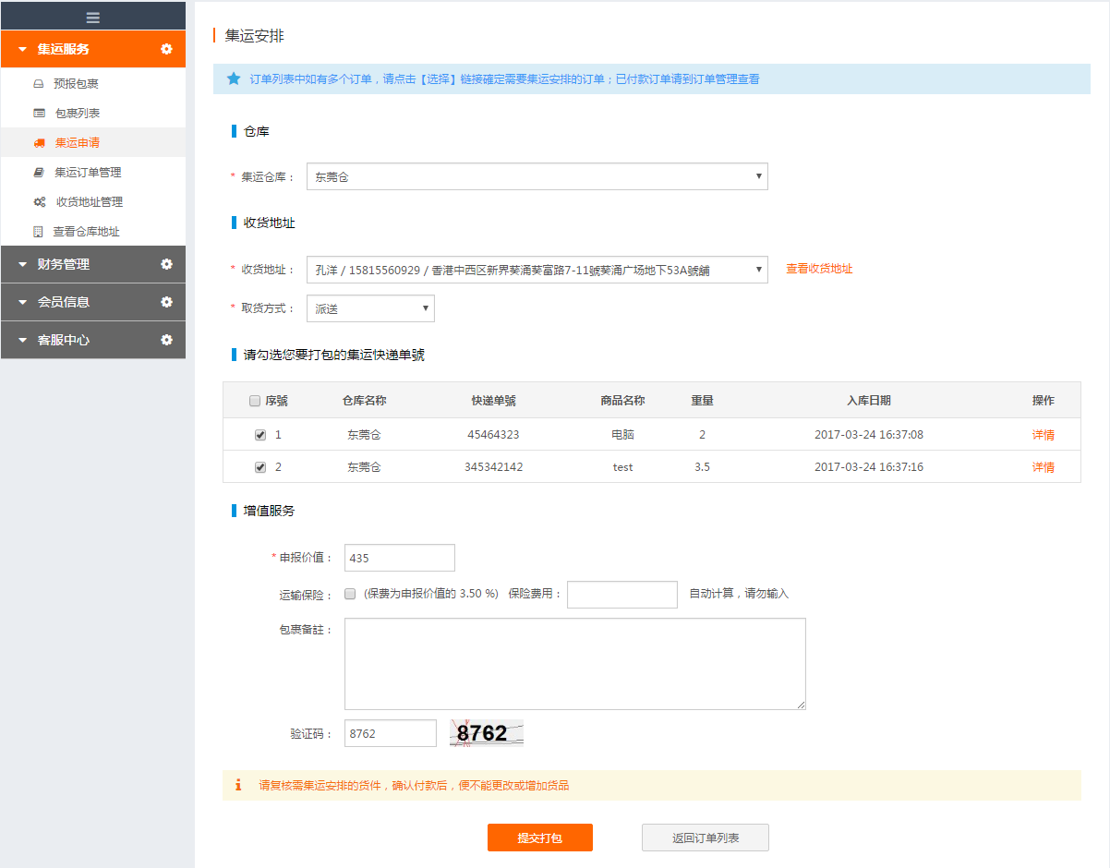Open the 收货地址 address dropdown

point(537,270)
